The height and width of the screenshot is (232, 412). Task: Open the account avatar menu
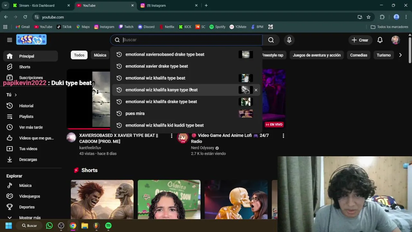(x=396, y=40)
